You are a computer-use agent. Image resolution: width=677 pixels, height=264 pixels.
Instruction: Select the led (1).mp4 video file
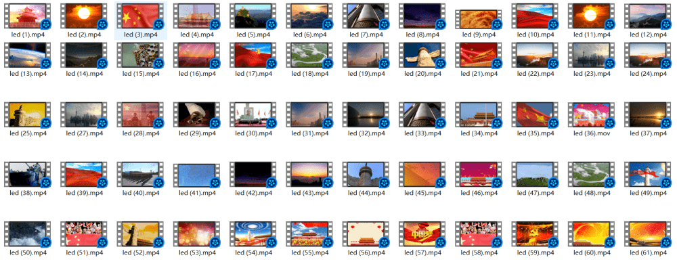coord(28,16)
